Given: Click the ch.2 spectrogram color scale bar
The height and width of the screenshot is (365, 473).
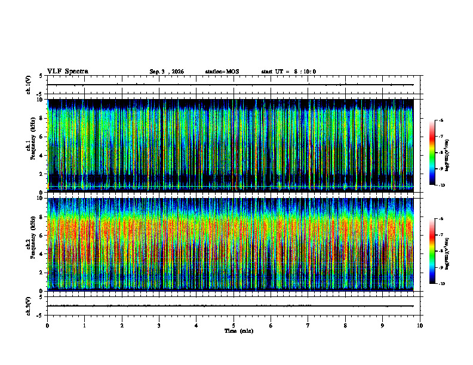Looking at the screenshot, I should [x=432, y=251].
